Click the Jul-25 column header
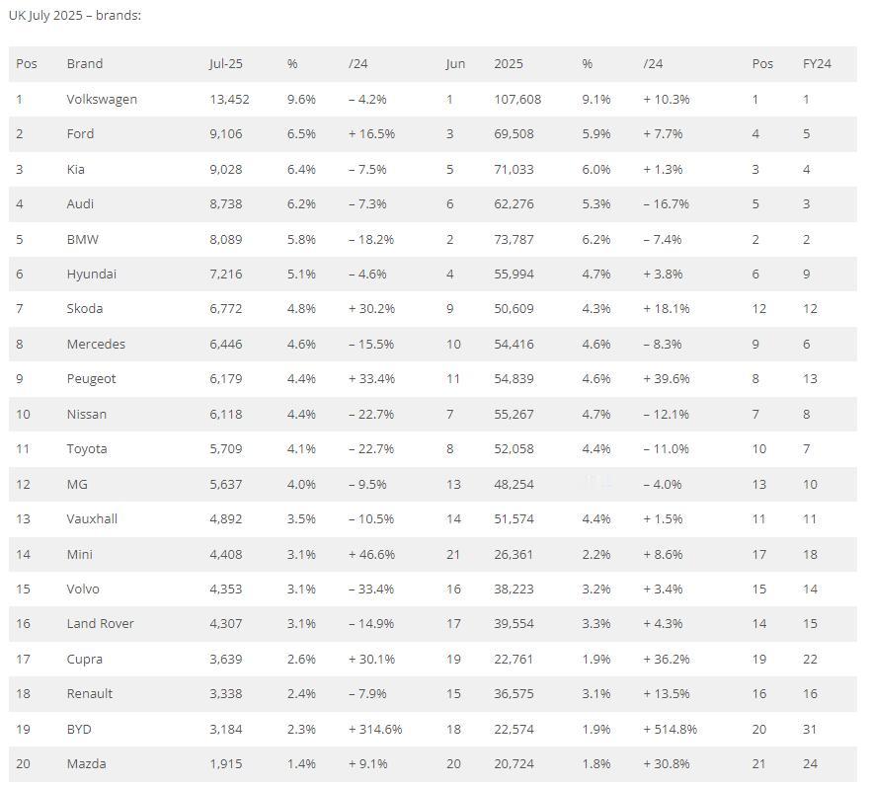871x786 pixels. (x=225, y=63)
